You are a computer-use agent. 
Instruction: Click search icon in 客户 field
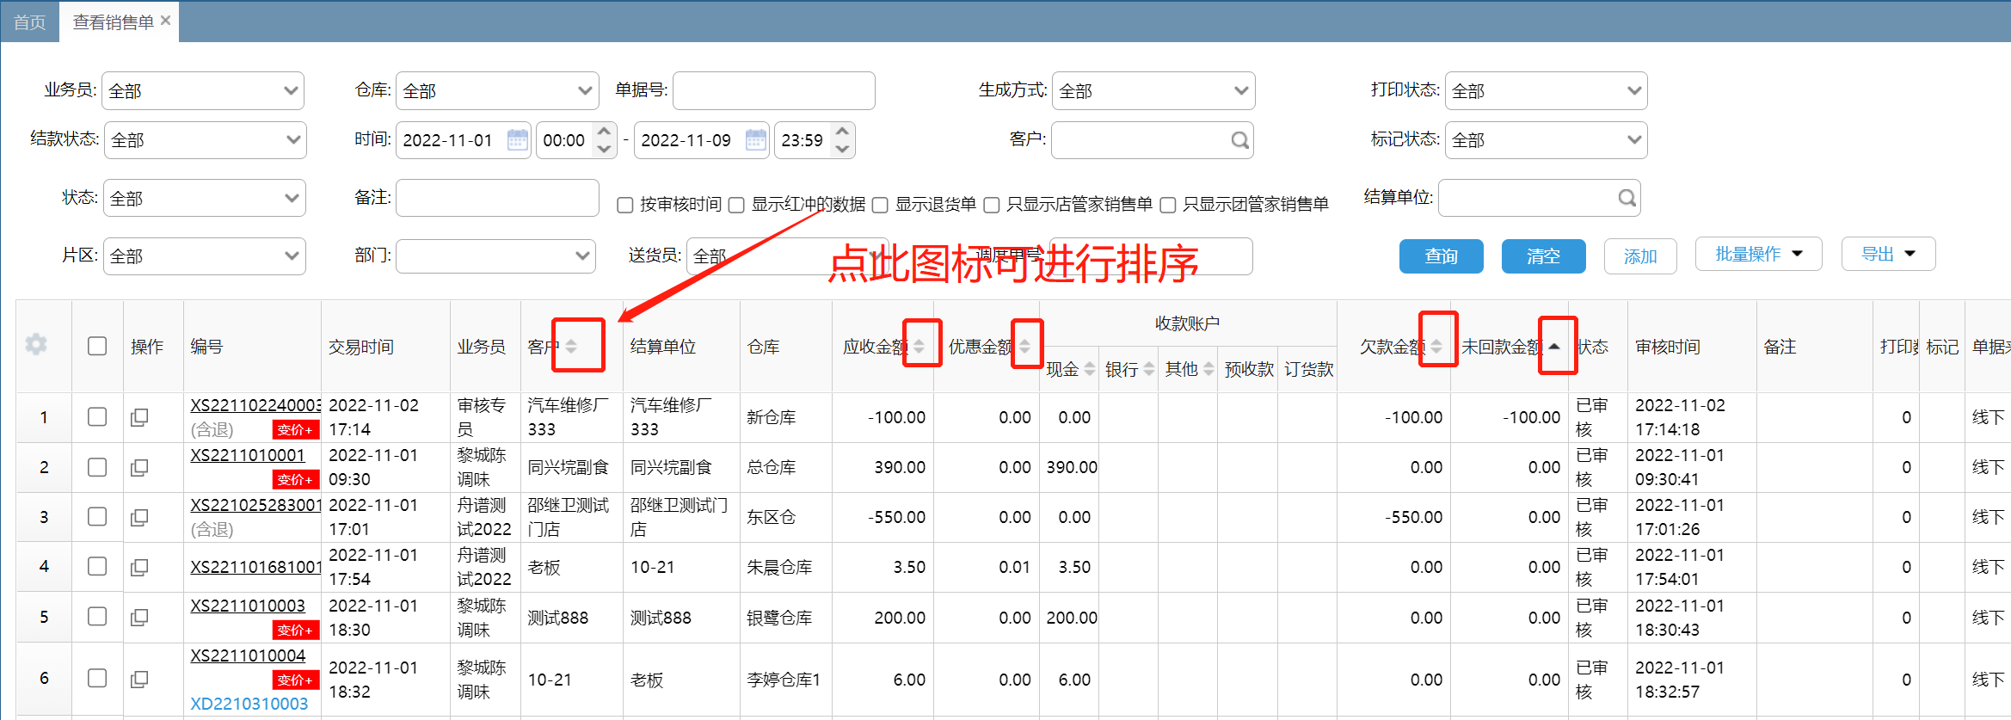tap(1239, 140)
